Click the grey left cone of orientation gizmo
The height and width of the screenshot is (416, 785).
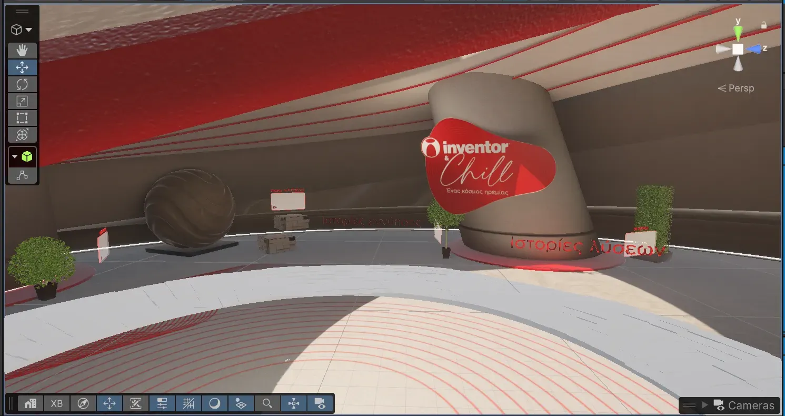click(x=723, y=49)
